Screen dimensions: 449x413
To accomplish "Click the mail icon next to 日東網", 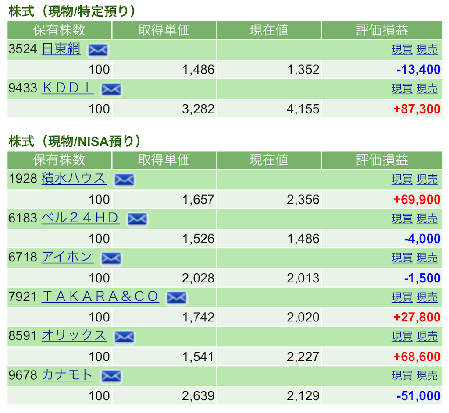I will click(x=98, y=50).
